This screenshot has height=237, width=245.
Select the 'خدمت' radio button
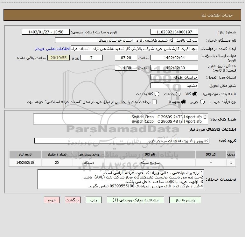tap(178, 94)
